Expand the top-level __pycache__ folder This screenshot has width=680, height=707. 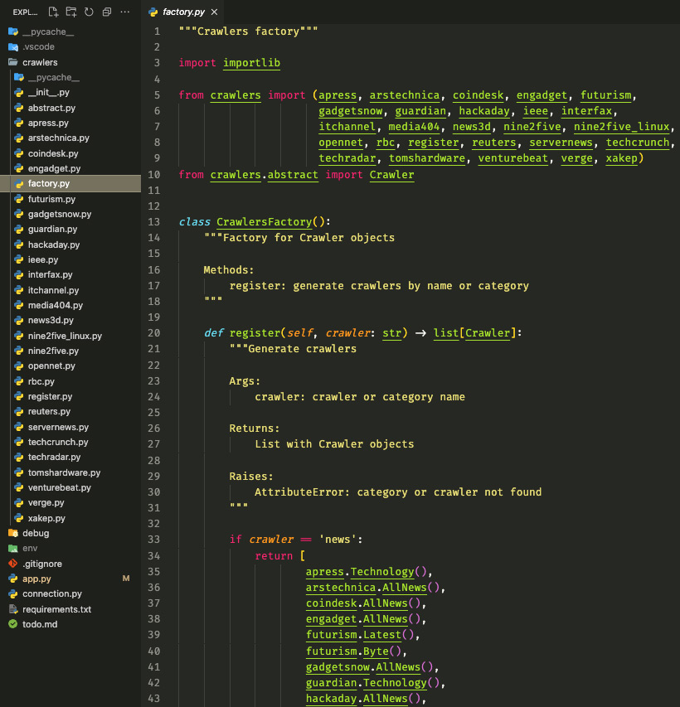click(70, 31)
